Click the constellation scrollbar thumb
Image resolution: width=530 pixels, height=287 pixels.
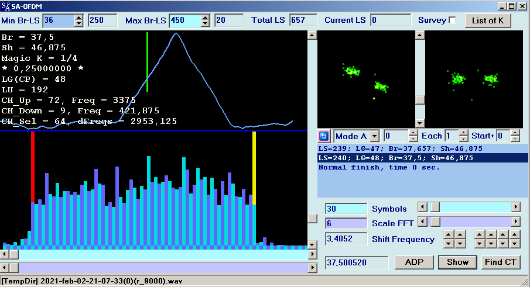coord(420,100)
